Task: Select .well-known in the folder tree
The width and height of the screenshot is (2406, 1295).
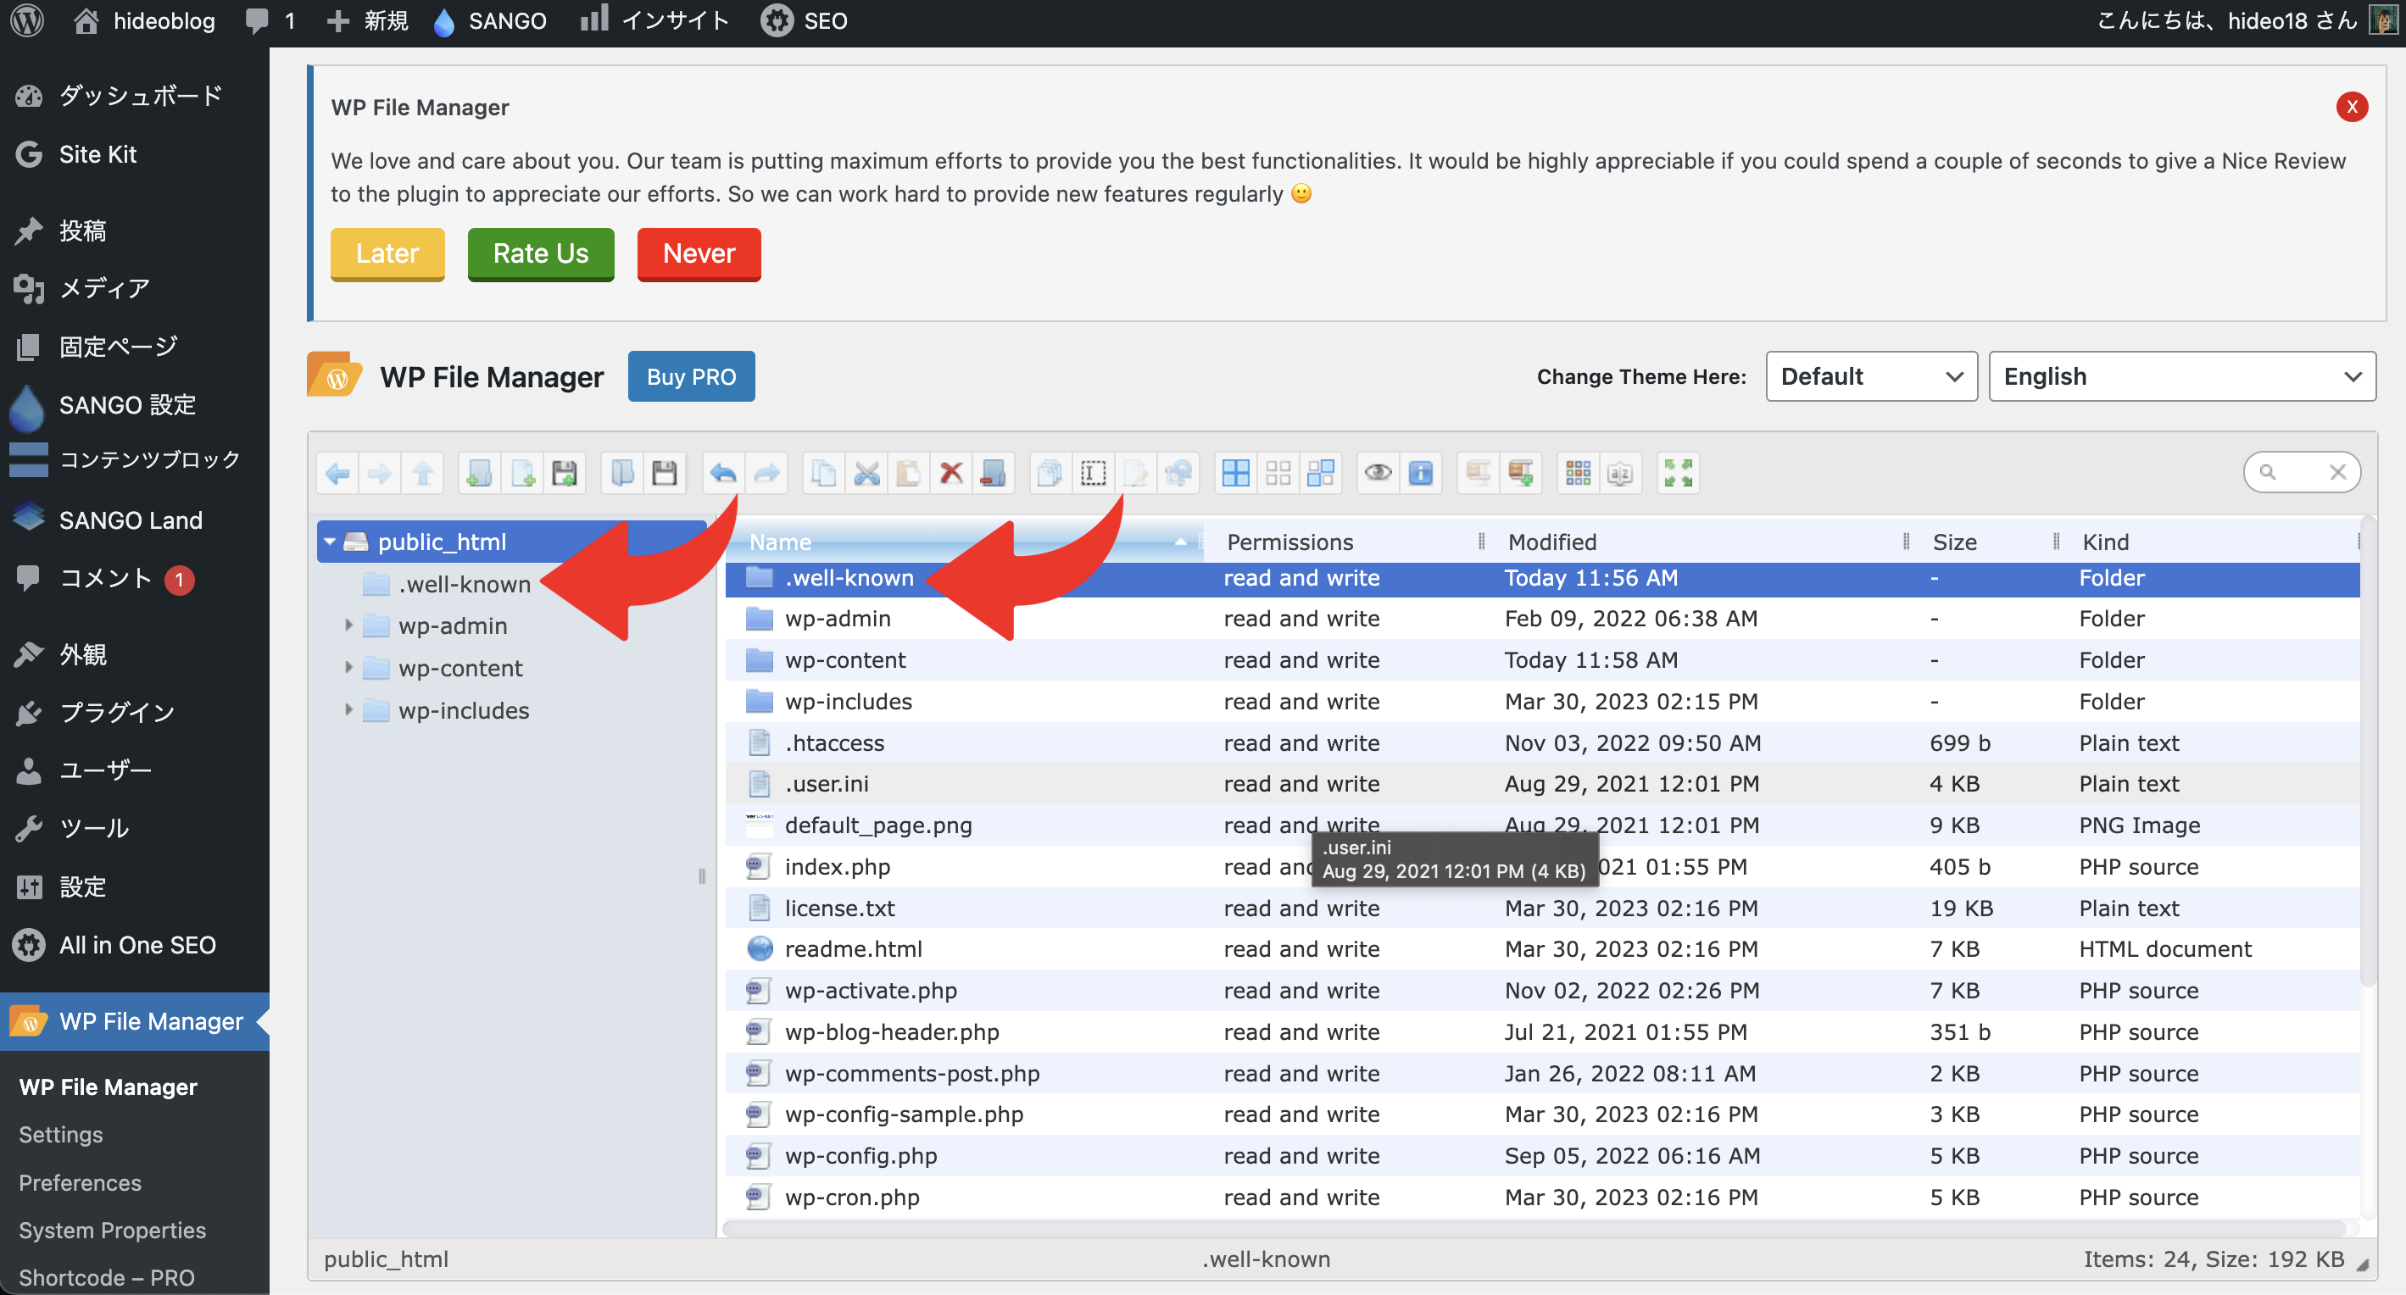Action: [465, 584]
